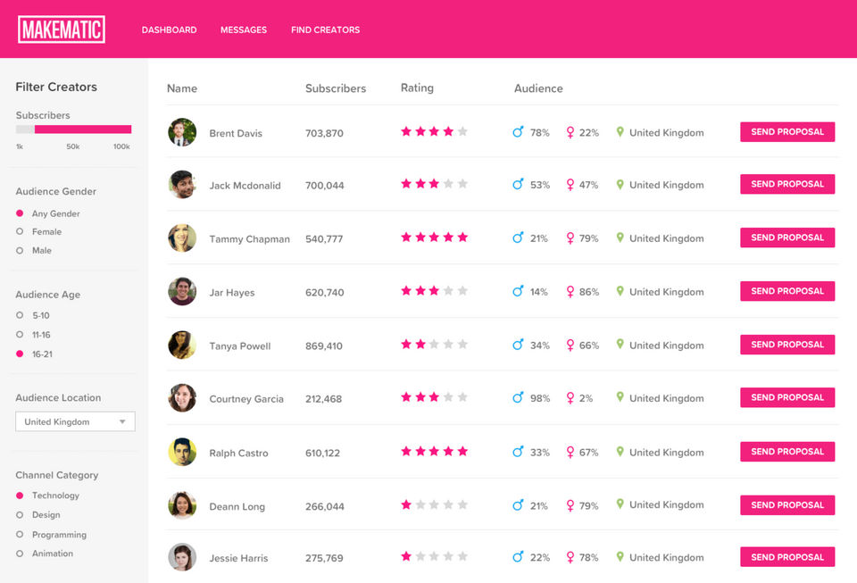Click the Subscribers range slider

coord(73,129)
